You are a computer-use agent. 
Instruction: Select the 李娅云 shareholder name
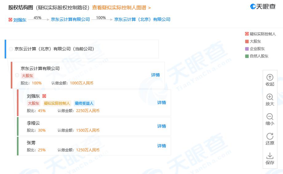click(33, 123)
